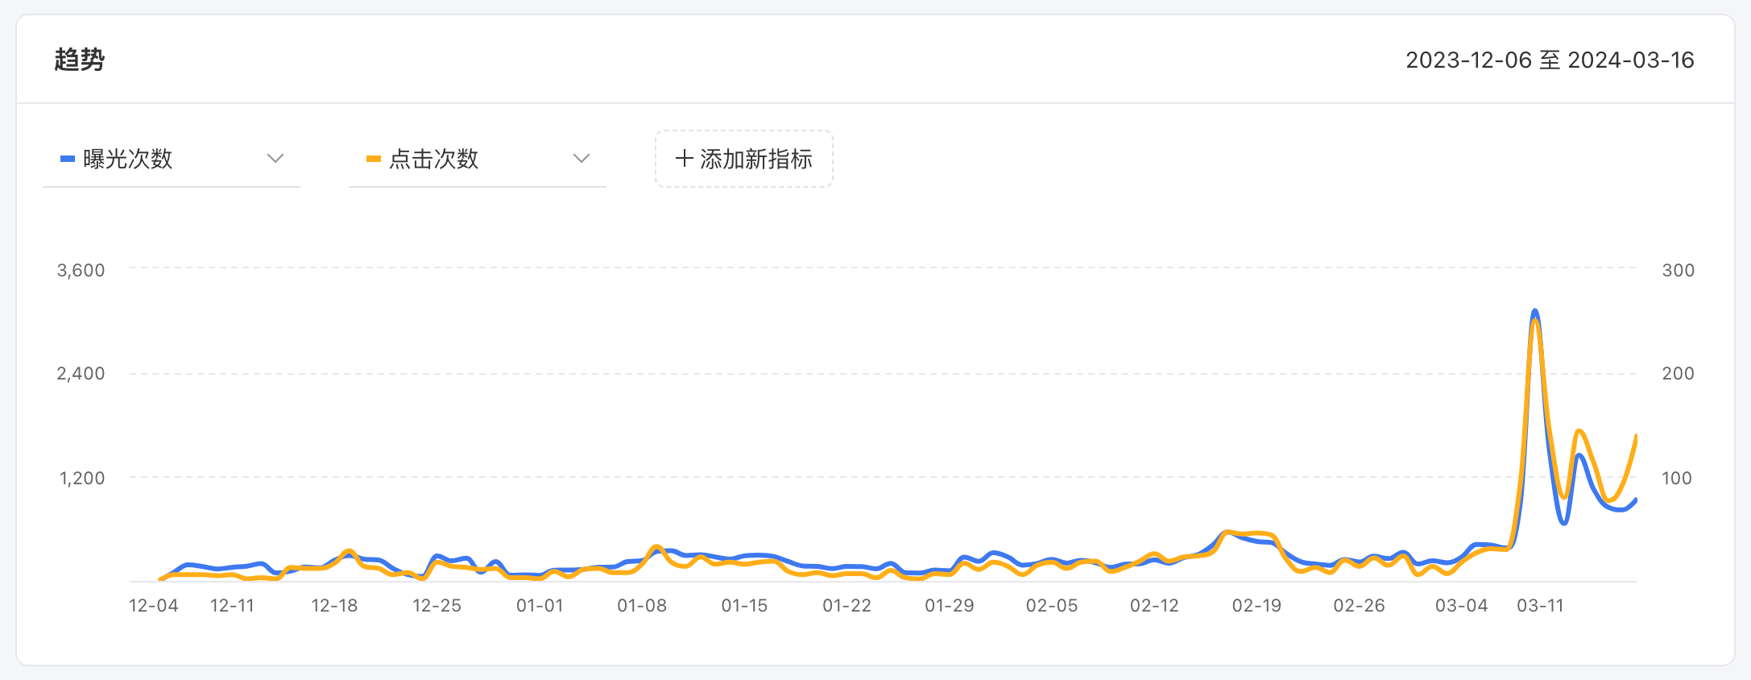This screenshot has height=680, width=1751.
Task: Click the blue 曝光次数 legend marker
Action: coord(68,159)
